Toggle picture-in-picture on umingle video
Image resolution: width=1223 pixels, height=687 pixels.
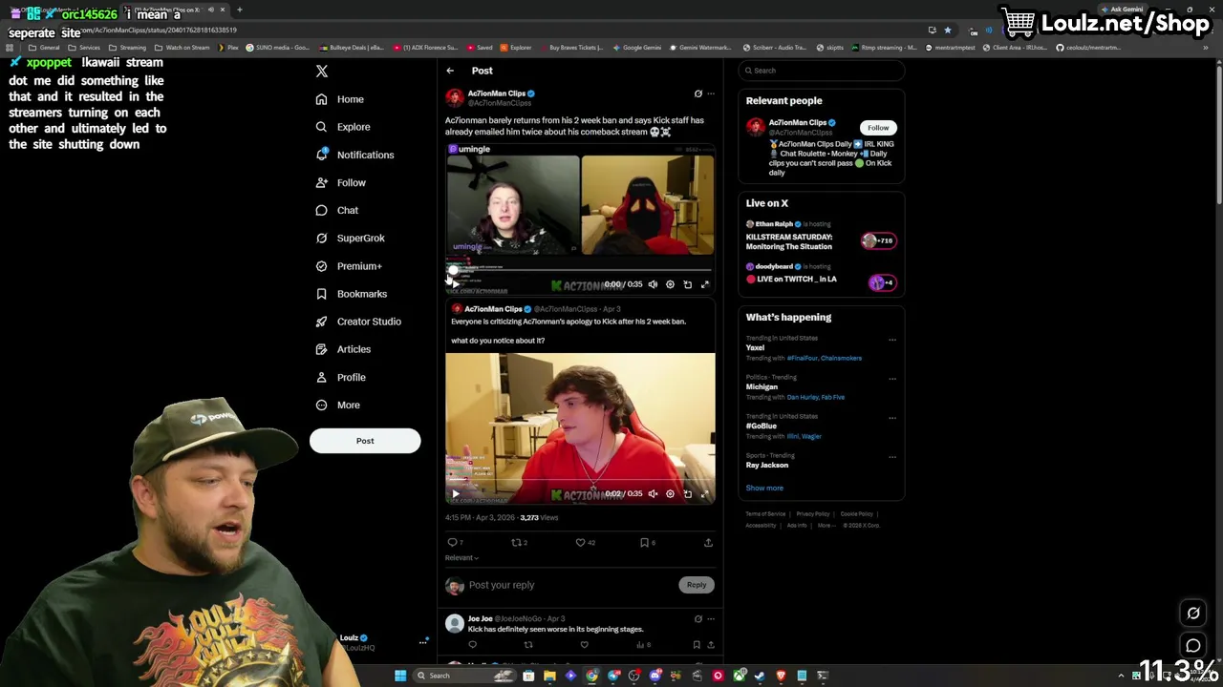[687, 284]
